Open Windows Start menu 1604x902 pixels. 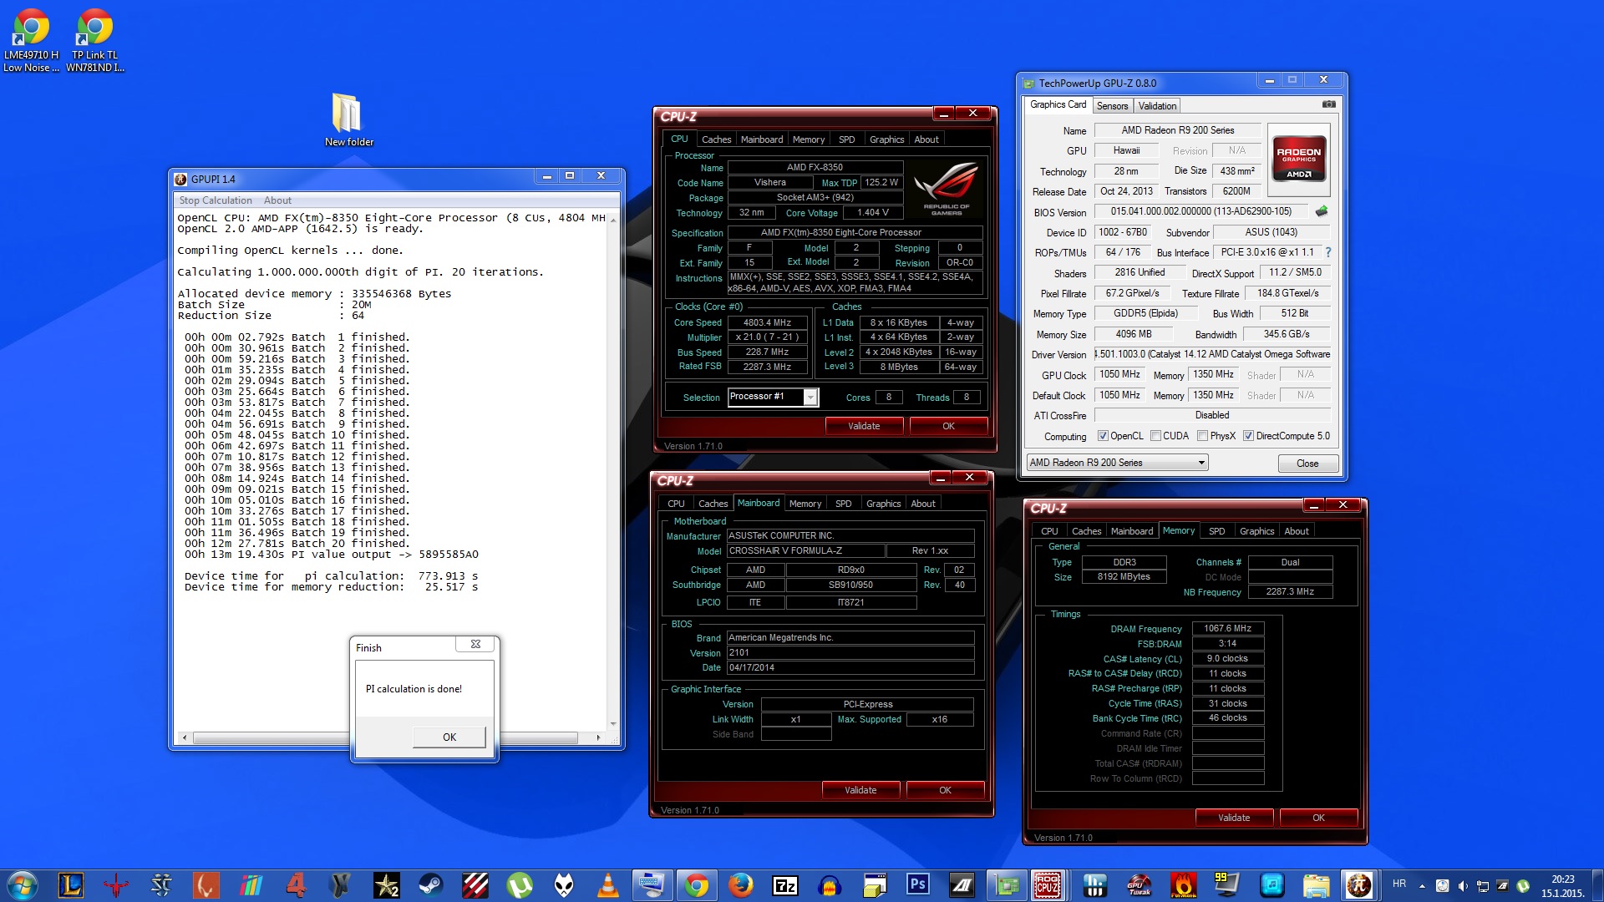tap(23, 884)
